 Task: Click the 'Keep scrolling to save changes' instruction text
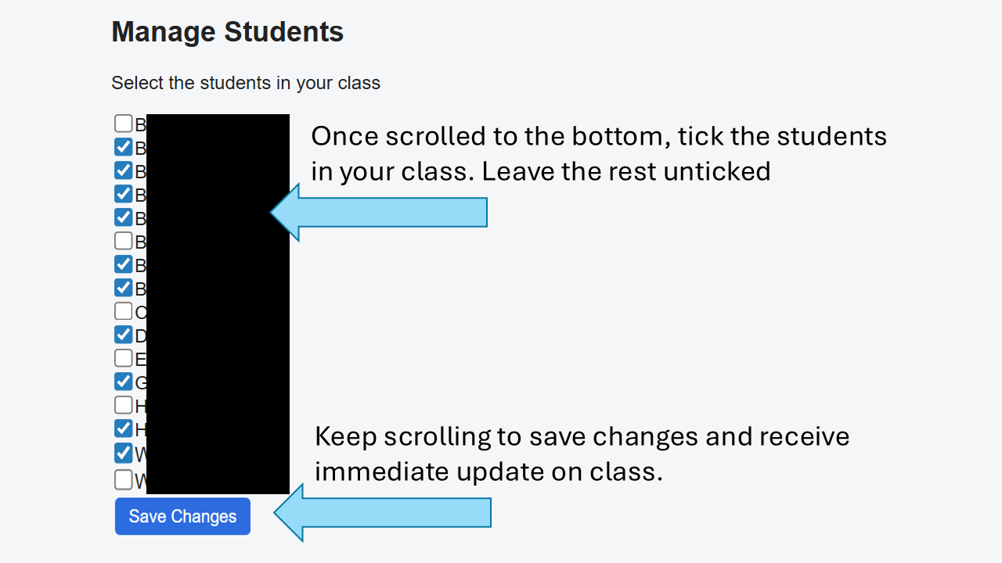tap(582, 454)
